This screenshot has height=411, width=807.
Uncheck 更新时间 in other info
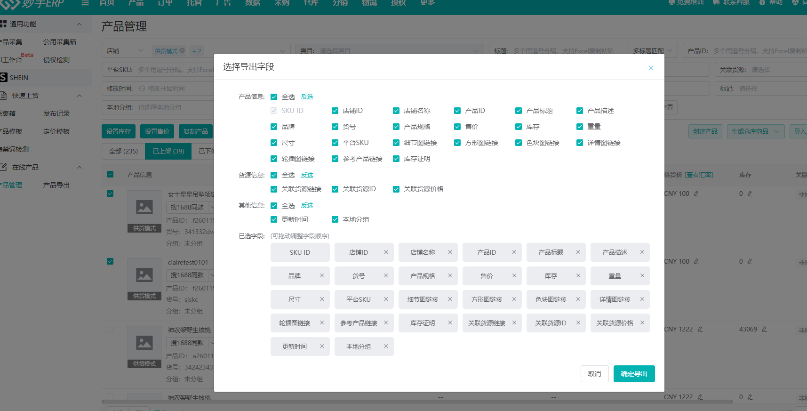(274, 219)
